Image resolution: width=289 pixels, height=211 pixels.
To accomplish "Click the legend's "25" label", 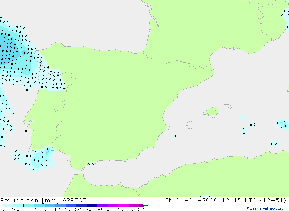I will [88, 209].
